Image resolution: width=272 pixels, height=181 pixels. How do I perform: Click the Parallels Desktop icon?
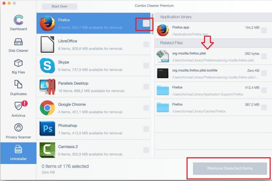[47, 87]
